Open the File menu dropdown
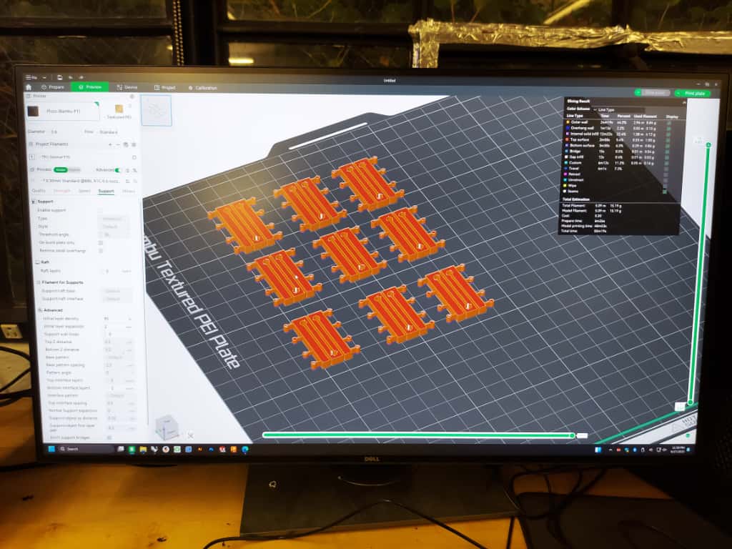Screen dimensions: 732x549 (34, 77)
